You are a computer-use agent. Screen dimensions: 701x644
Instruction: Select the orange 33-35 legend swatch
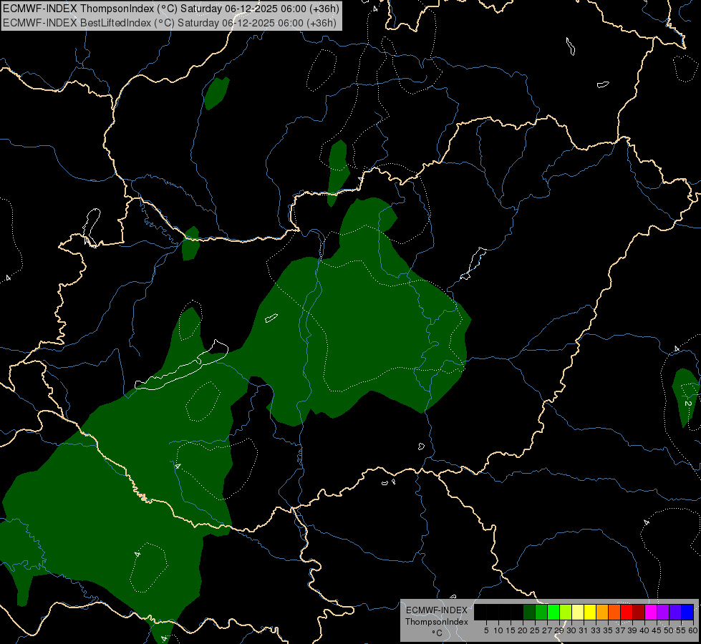(602, 612)
